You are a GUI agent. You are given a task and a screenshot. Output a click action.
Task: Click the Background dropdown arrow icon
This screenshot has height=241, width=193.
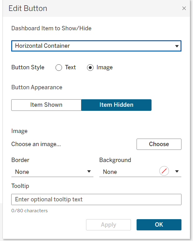coord(177,171)
